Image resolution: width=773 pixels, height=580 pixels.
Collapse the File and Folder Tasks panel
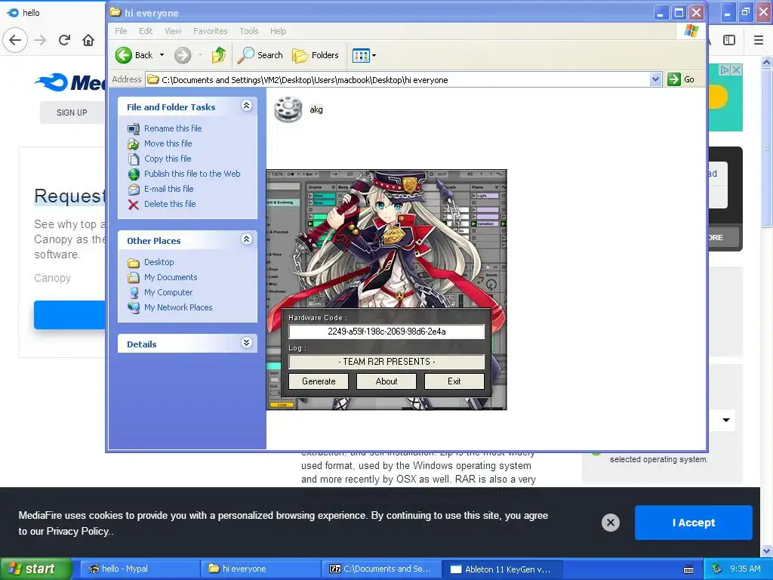pyautogui.click(x=247, y=106)
